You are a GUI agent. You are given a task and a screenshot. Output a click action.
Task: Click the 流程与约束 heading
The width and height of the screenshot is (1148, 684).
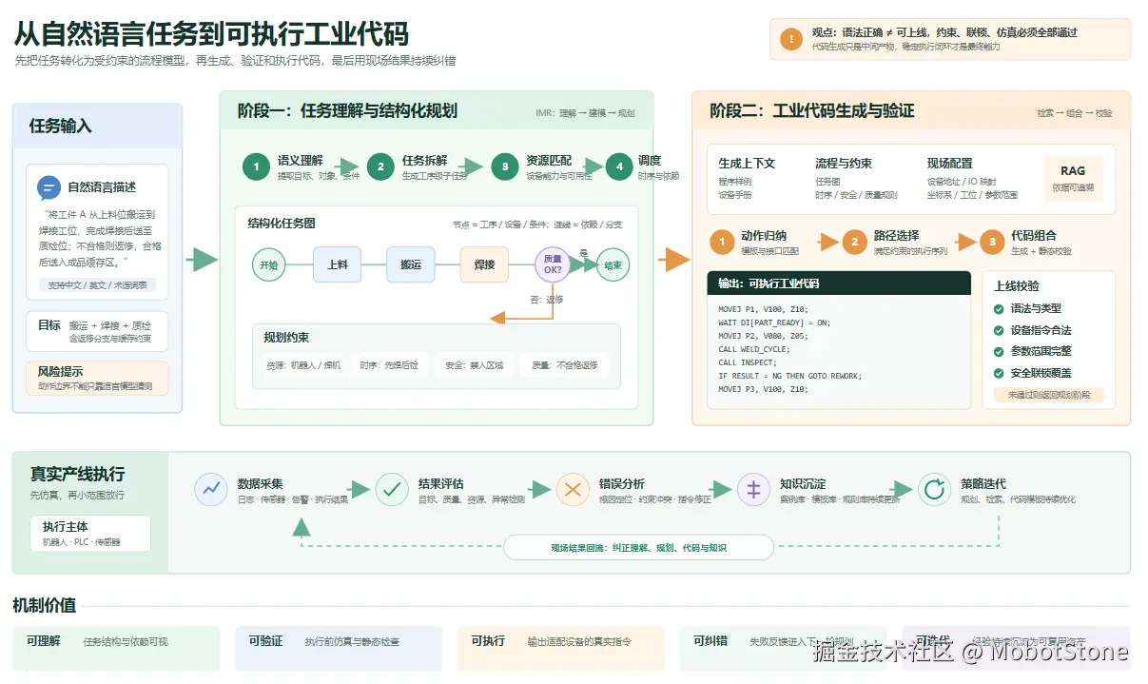(x=844, y=164)
